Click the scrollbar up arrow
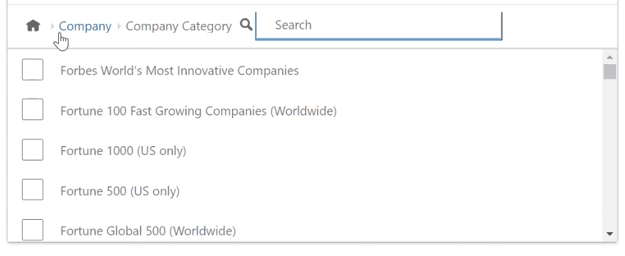Image resolution: width=625 pixels, height=256 pixels. (609, 57)
